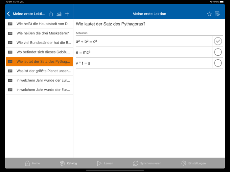Mark the card as favorite with the star
The height and width of the screenshot is (172, 230).
[x=209, y=14]
